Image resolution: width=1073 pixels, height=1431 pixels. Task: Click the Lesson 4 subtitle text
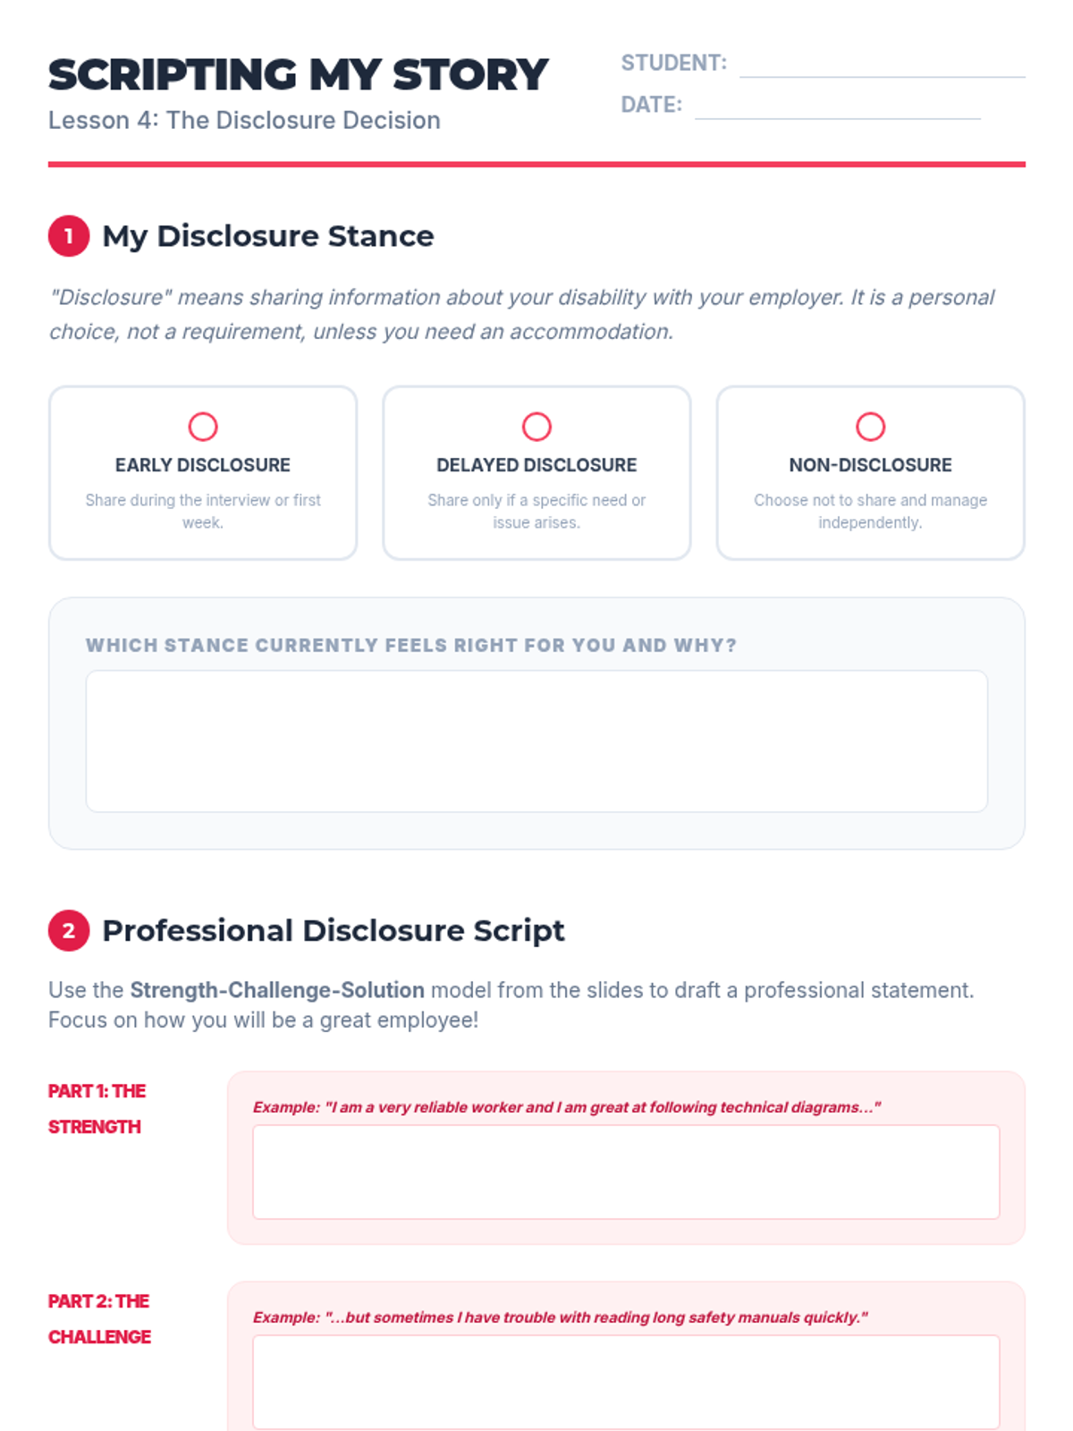[244, 121]
